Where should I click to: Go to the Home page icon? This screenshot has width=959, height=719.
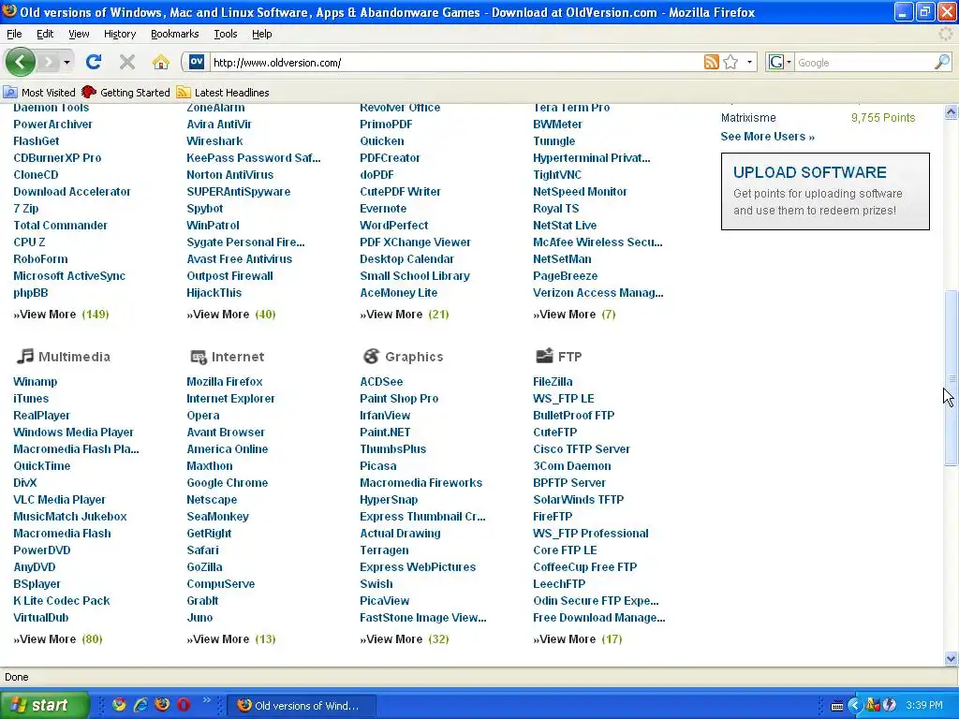(x=161, y=62)
